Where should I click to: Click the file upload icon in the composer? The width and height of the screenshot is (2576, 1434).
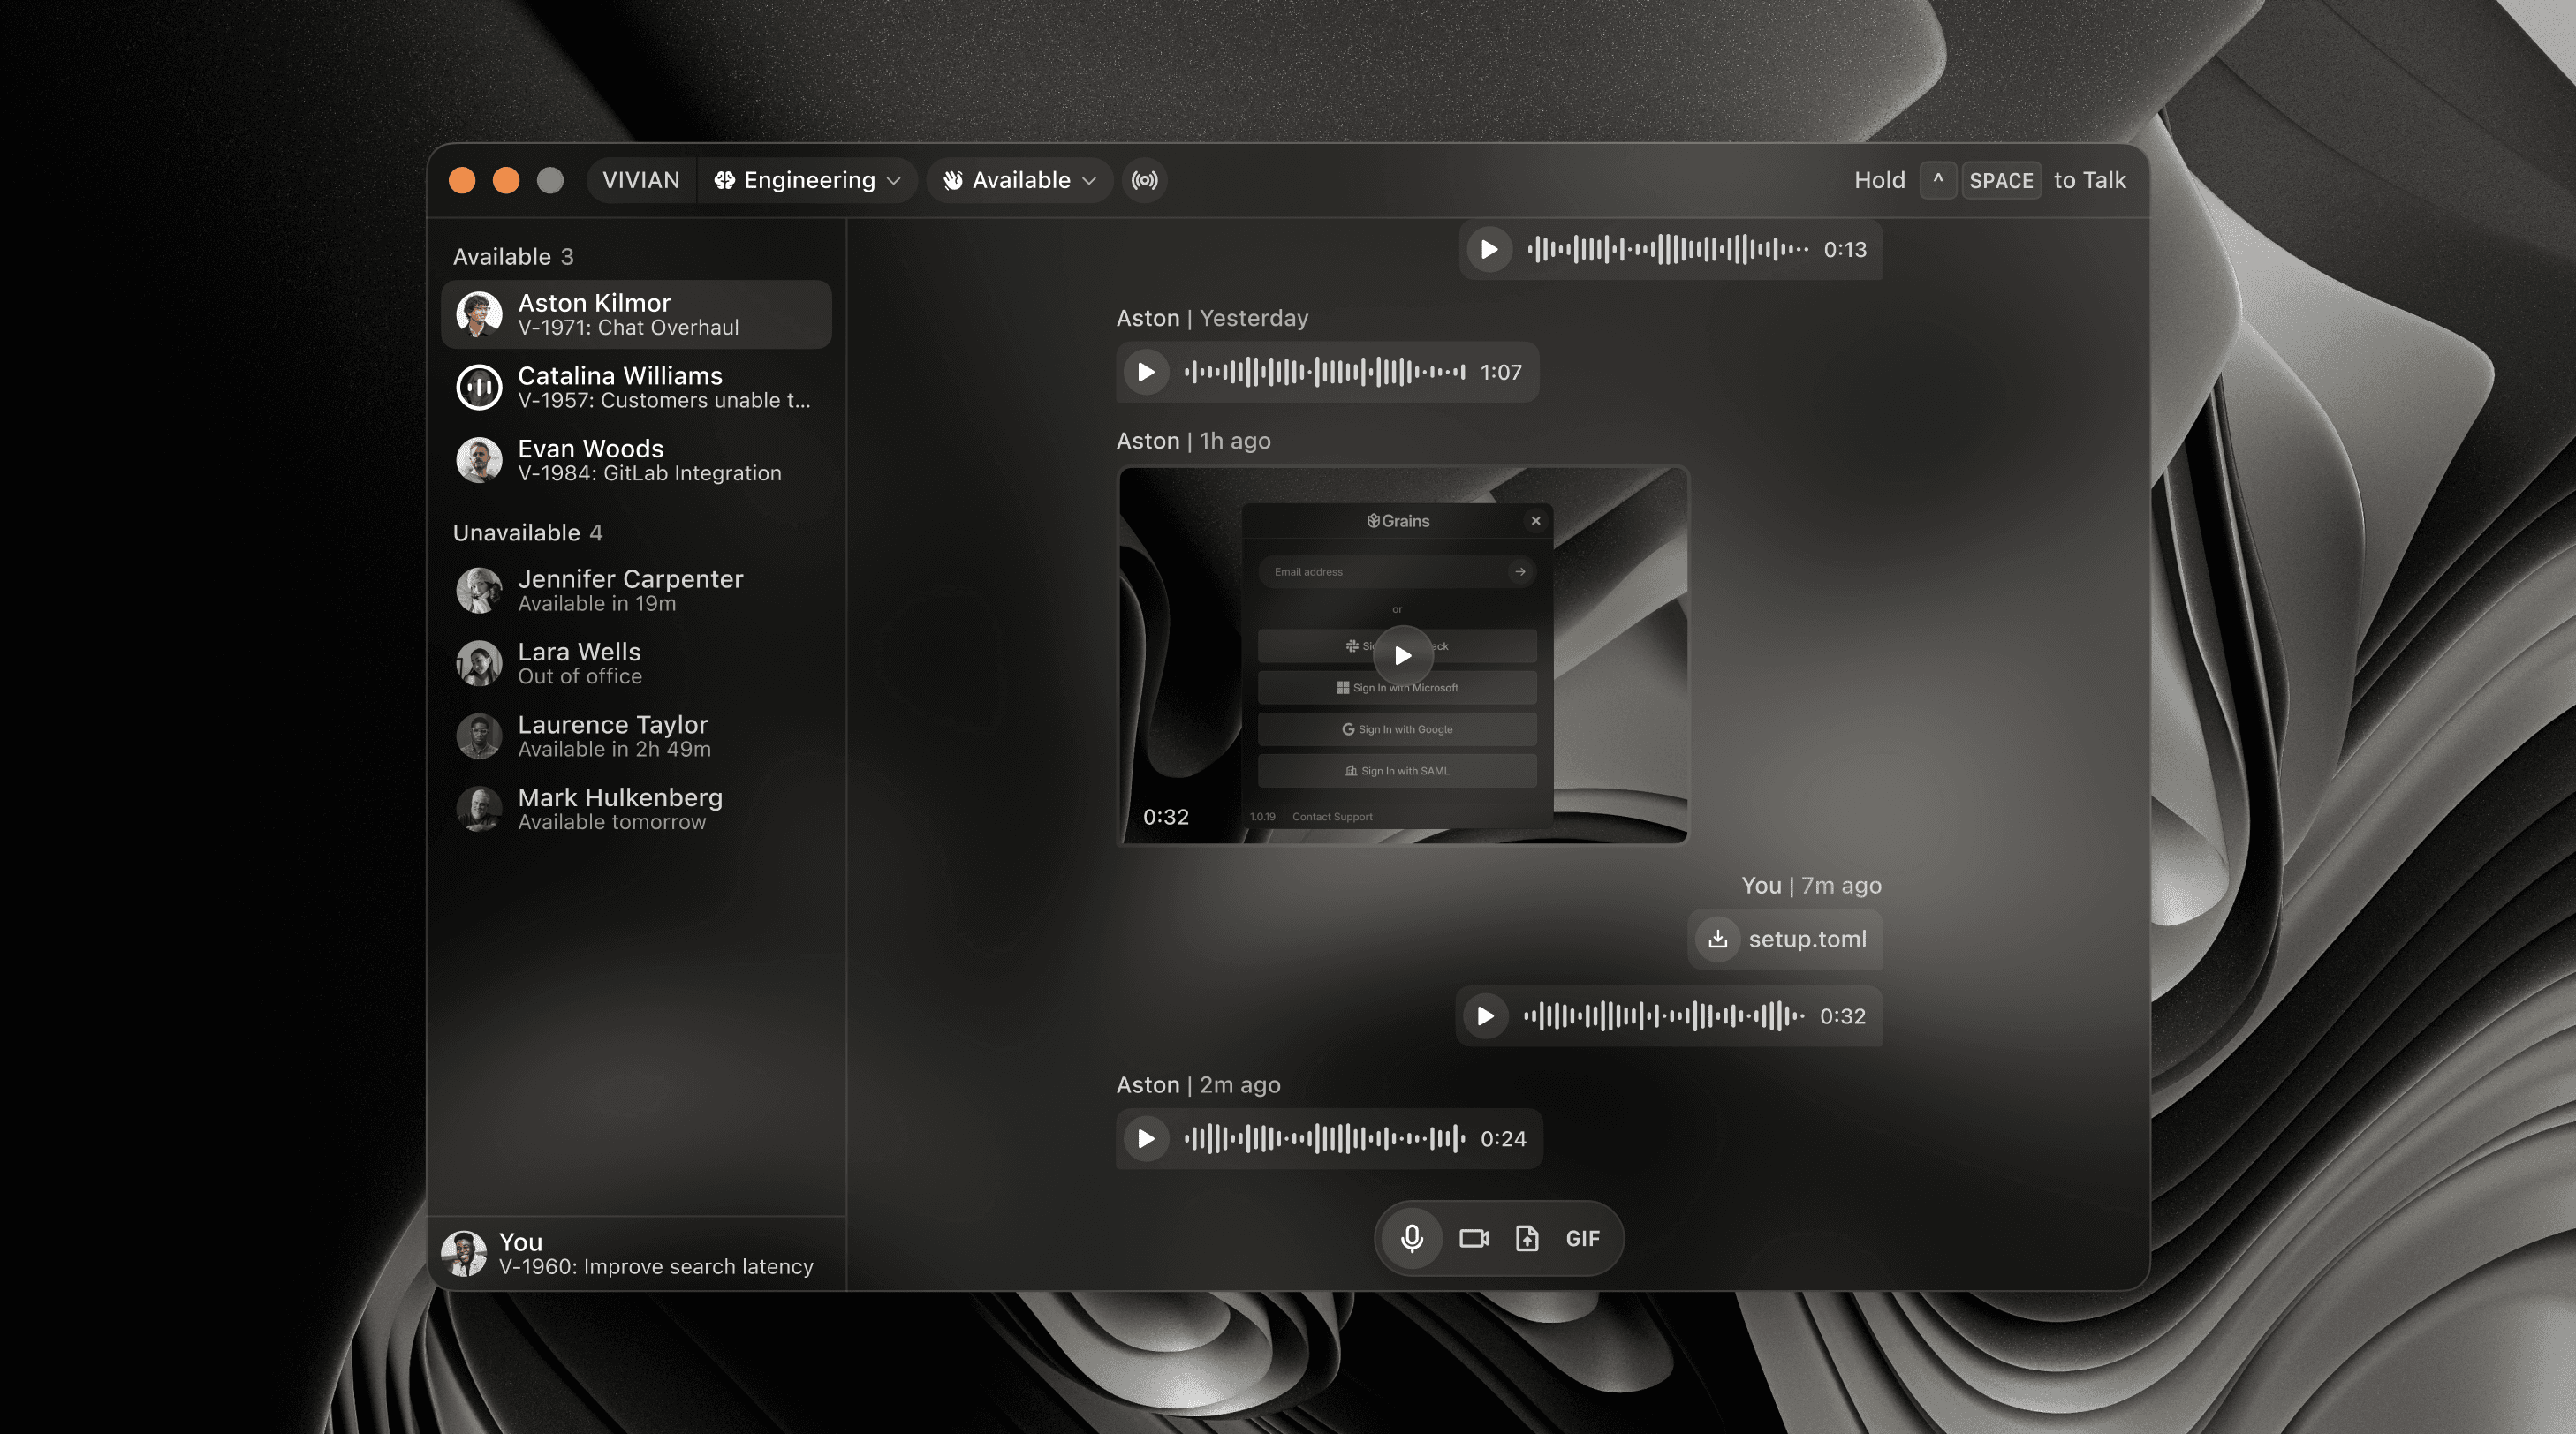coord(1527,1238)
